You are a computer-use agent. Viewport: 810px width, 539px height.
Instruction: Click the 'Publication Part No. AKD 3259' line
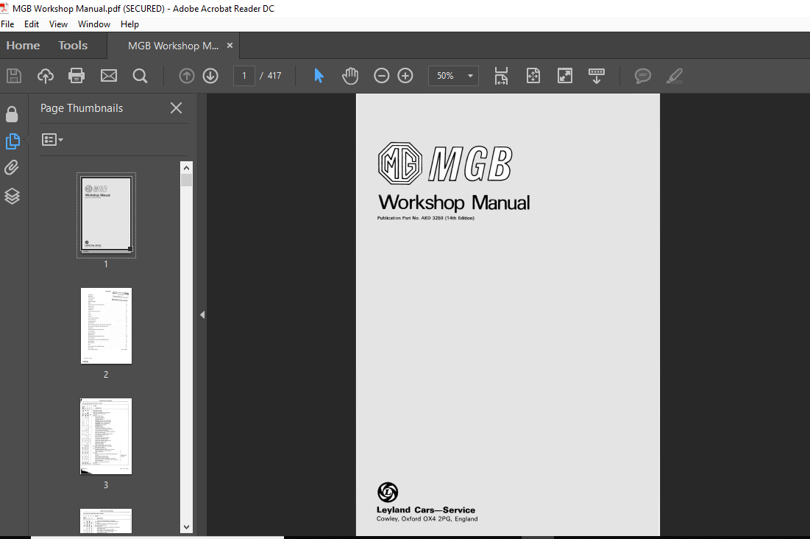click(x=426, y=218)
